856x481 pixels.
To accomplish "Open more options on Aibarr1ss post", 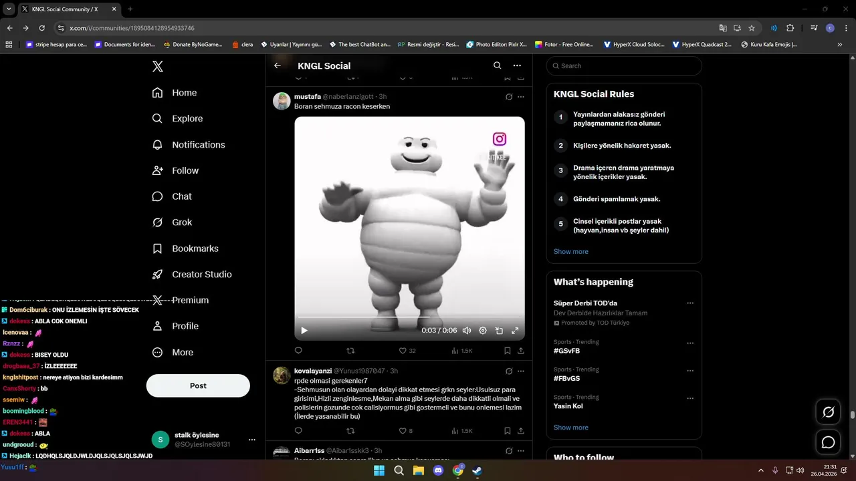I will click(521, 451).
